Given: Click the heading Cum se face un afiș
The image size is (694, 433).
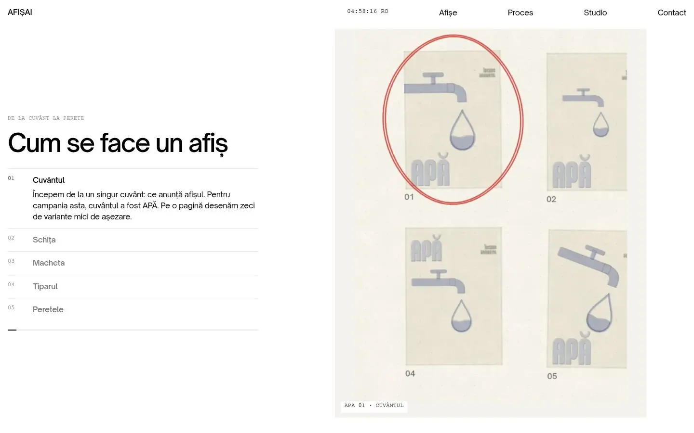Looking at the screenshot, I should point(118,143).
